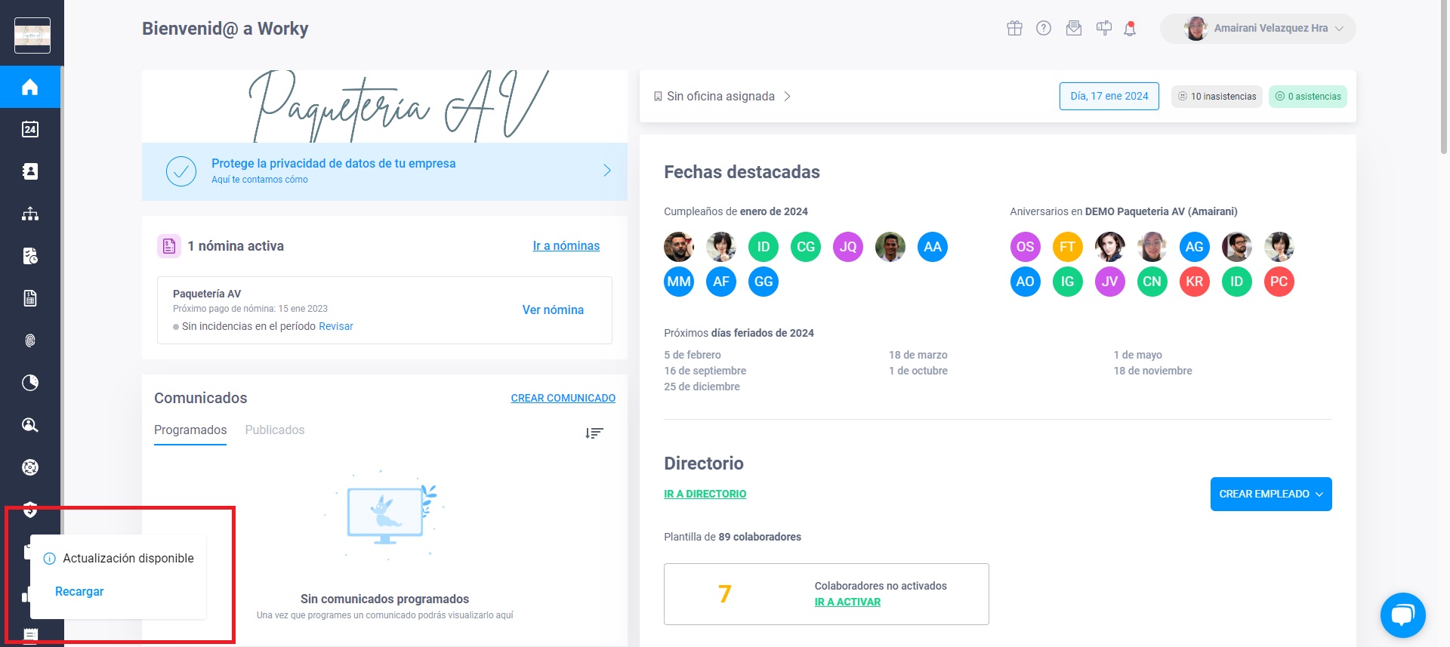The image size is (1450, 647).
Task: Click the AF birthday avatar
Action: pos(721,282)
